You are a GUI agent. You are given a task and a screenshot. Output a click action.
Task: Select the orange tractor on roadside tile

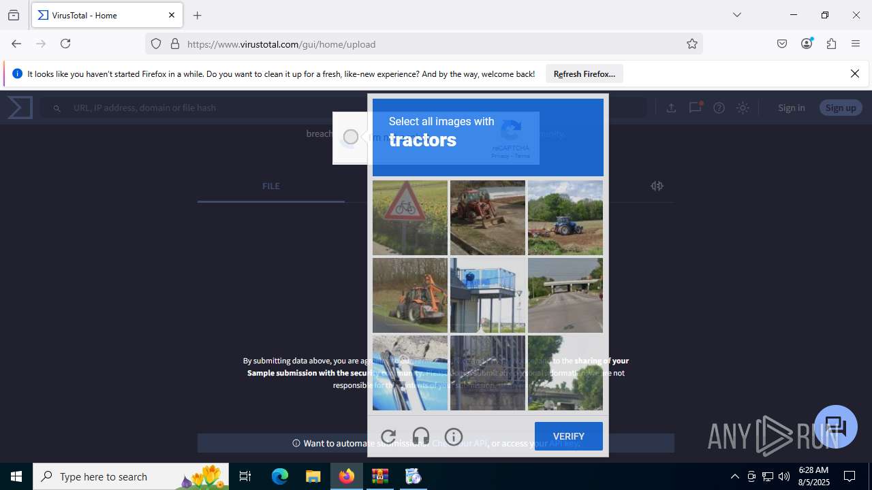410,295
